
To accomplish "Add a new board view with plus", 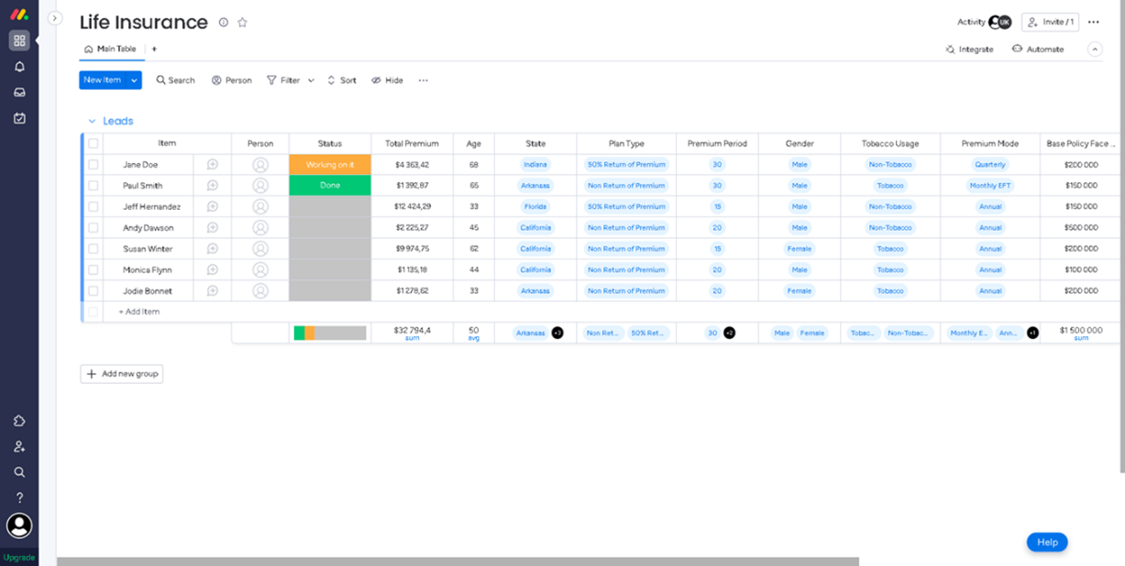I will point(154,49).
